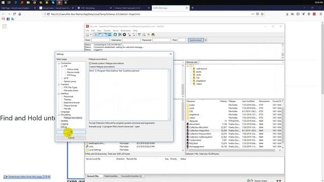Open the FileZilla Server menu

tap(116, 30)
